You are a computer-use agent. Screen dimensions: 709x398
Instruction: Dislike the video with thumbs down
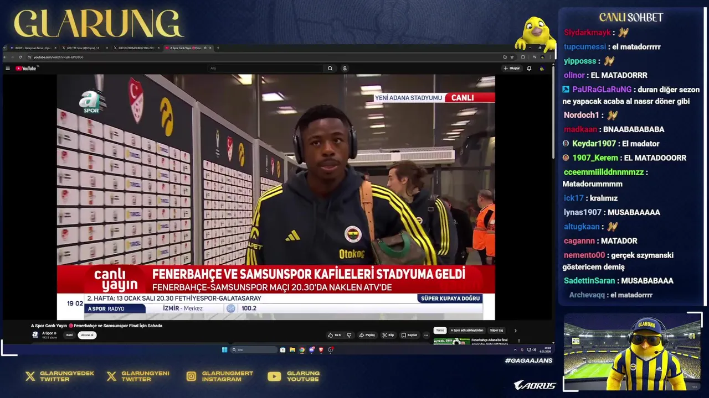(x=349, y=335)
